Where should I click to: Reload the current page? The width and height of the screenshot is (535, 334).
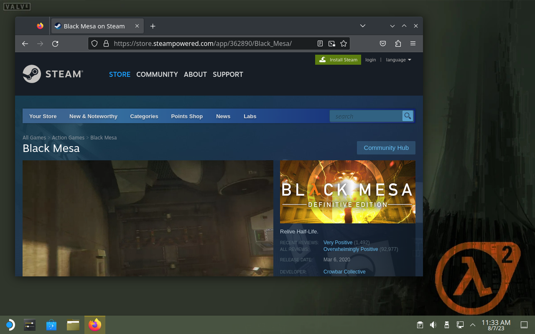55,43
